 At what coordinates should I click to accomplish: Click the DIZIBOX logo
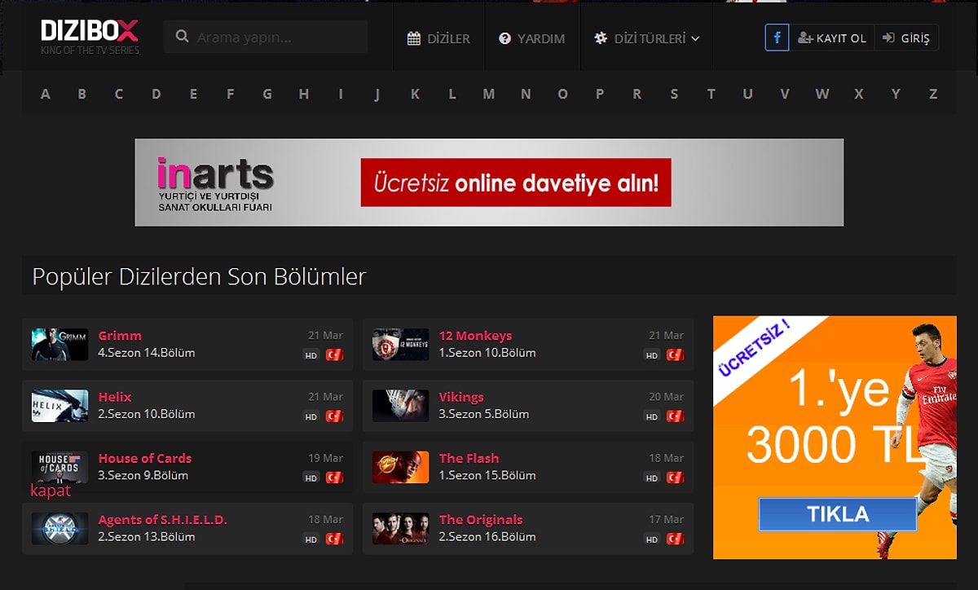[90, 33]
